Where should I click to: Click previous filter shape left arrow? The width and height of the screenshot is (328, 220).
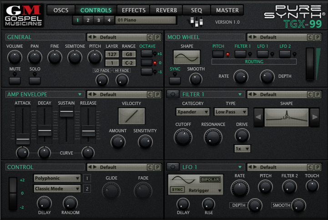tap(258, 117)
